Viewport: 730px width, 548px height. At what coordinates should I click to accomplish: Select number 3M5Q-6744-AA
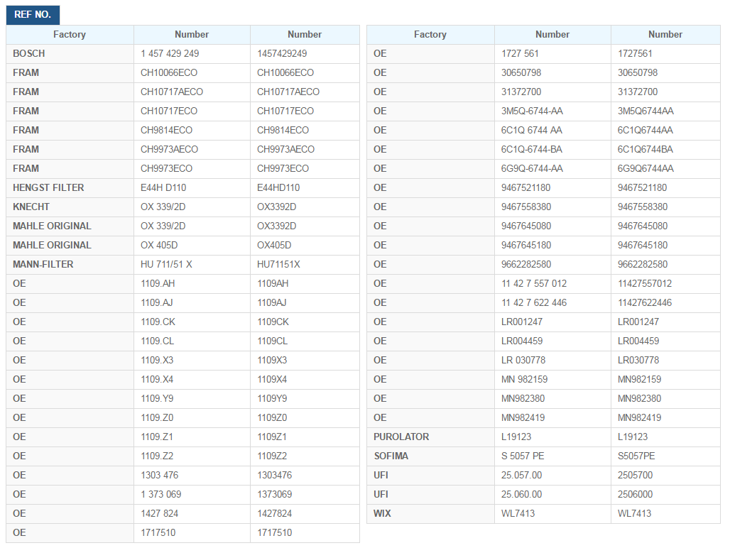[x=532, y=111]
